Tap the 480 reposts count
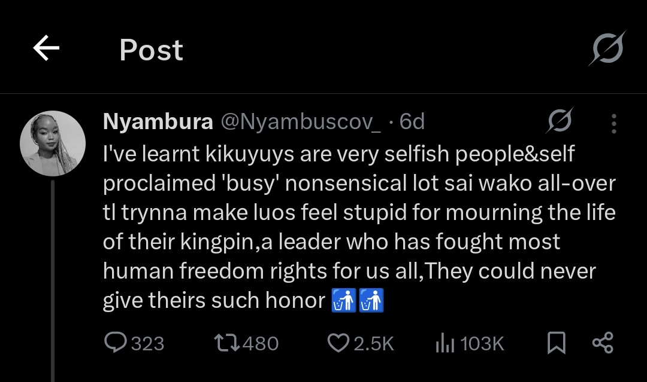647x382 pixels. 261,343
